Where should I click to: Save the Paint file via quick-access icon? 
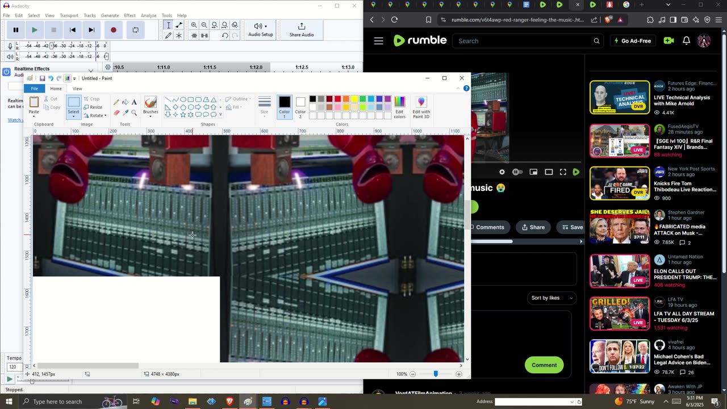click(x=42, y=78)
